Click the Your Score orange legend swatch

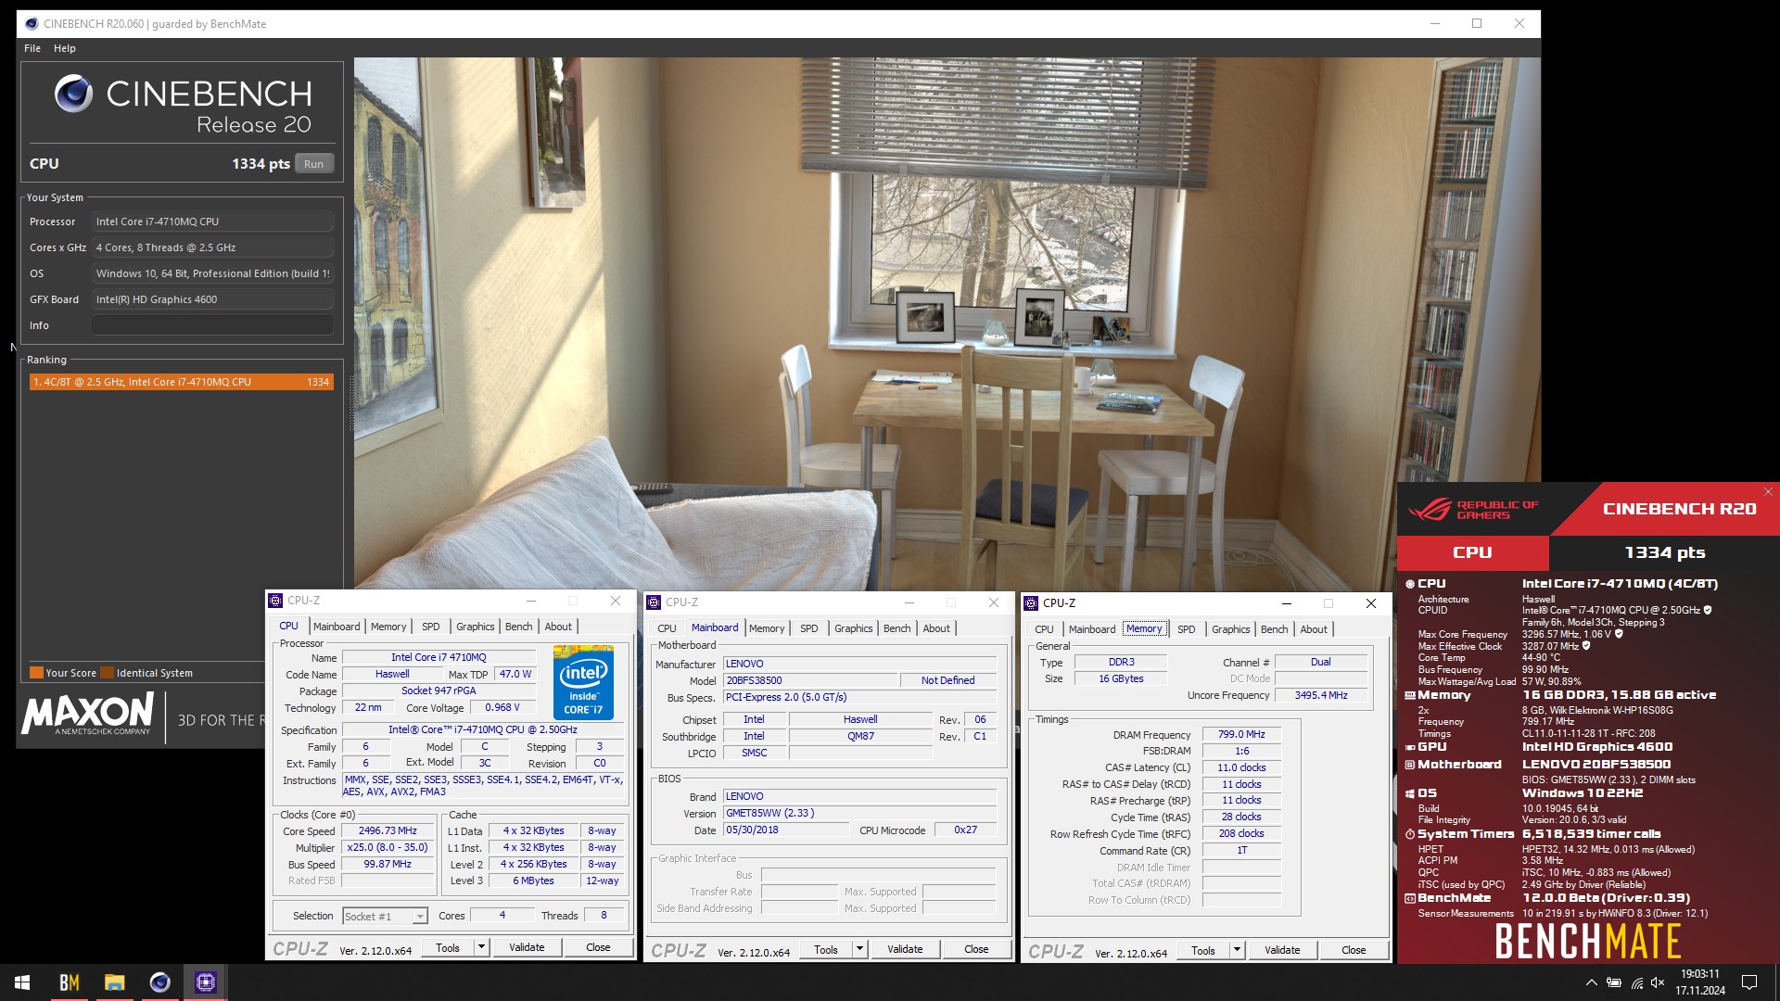(x=36, y=673)
